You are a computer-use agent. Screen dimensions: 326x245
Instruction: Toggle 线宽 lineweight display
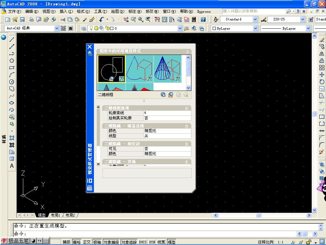(161, 242)
